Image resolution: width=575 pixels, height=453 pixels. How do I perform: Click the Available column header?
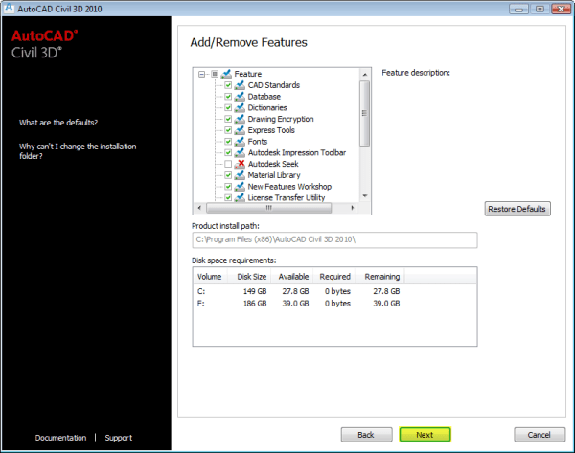pyautogui.click(x=292, y=277)
